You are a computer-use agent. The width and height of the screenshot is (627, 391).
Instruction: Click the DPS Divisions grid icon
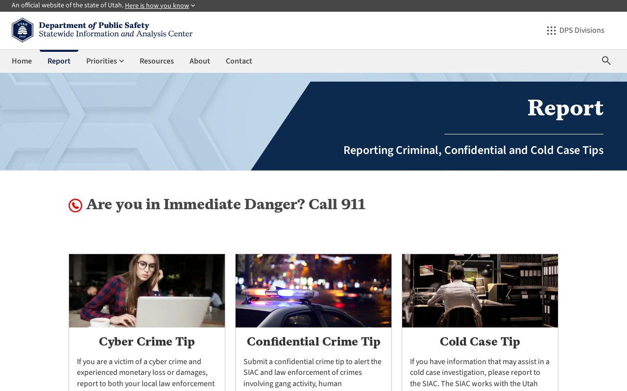click(x=551, y=30)
